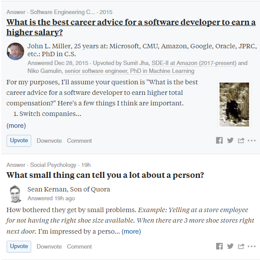This screenshot has width=260, height=260.
Task: Click share arrow icon on first answer
Action: [x=241, y=141]
